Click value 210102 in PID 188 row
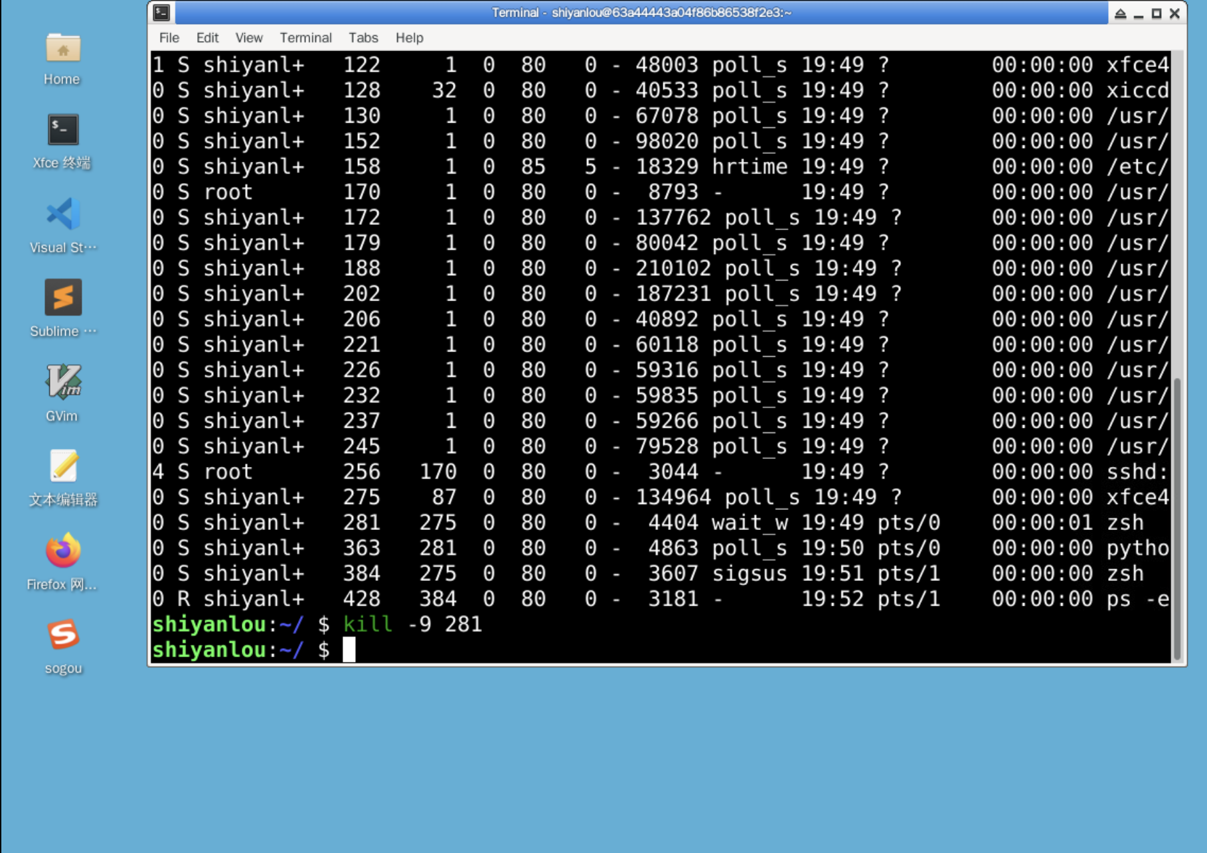1207x853 pixels. point(673,268)
